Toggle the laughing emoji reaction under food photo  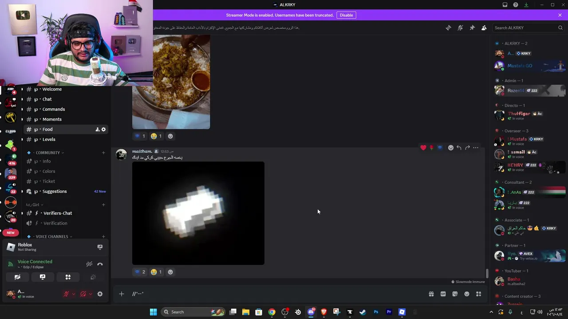156,136
